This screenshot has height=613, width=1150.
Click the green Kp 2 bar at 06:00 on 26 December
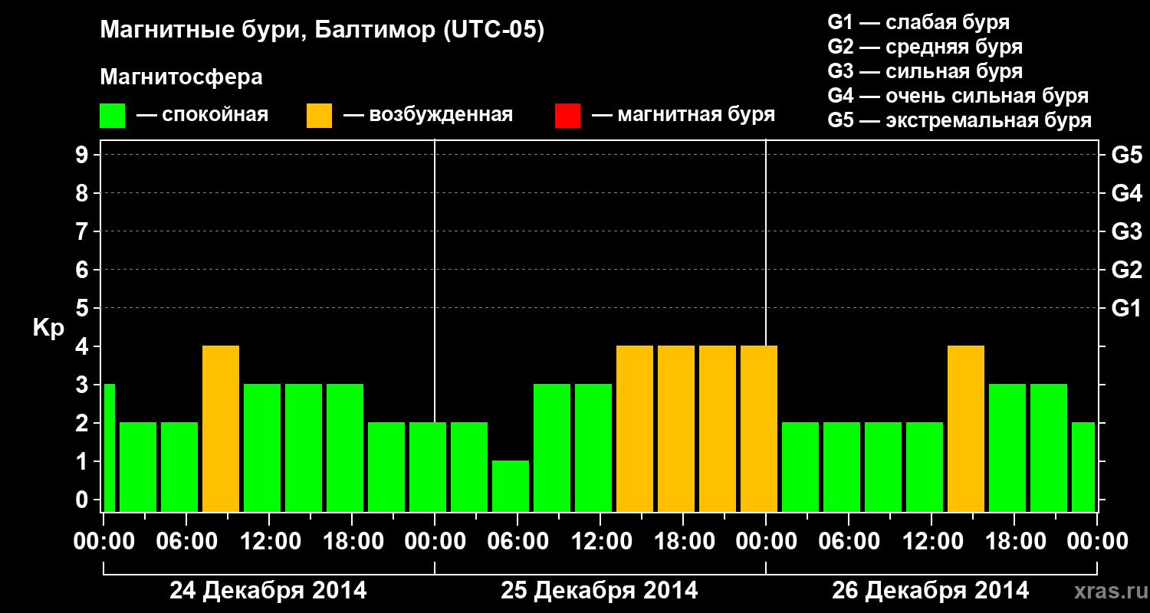coord(842,467)
